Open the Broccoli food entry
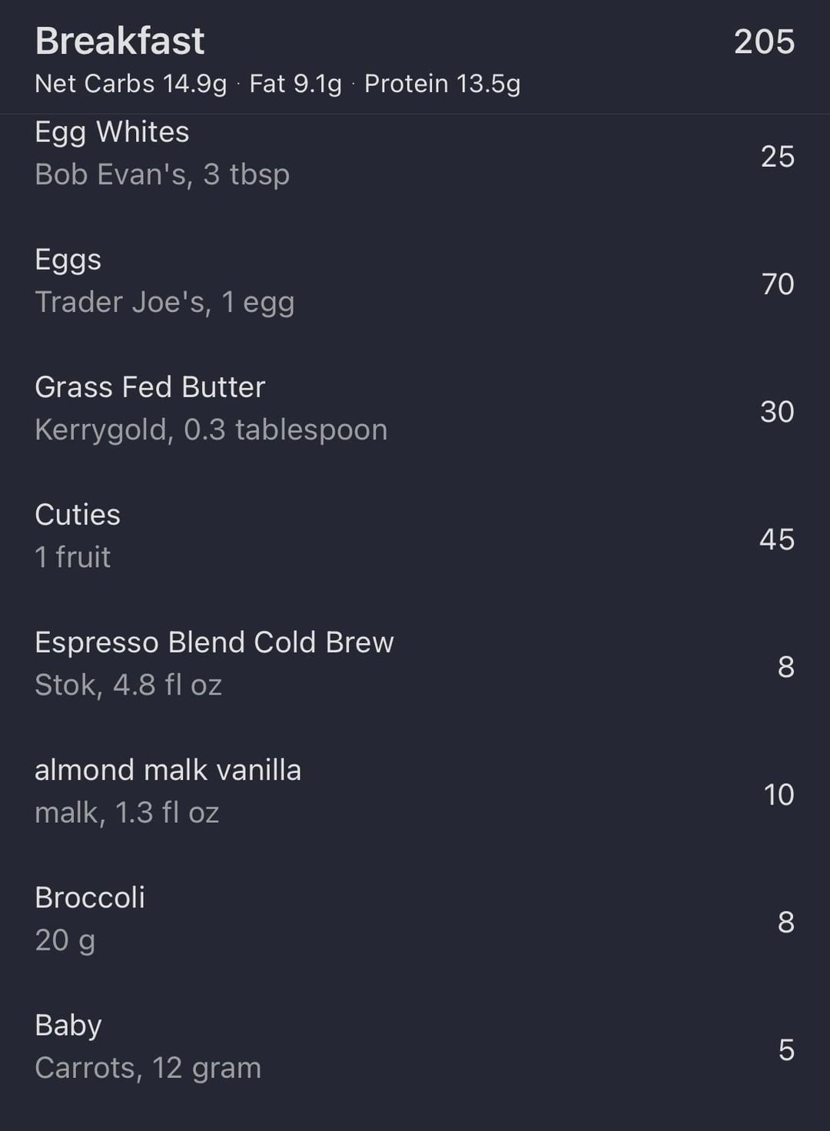This screenshot has height=1131, width=830. tap(90, 897)
